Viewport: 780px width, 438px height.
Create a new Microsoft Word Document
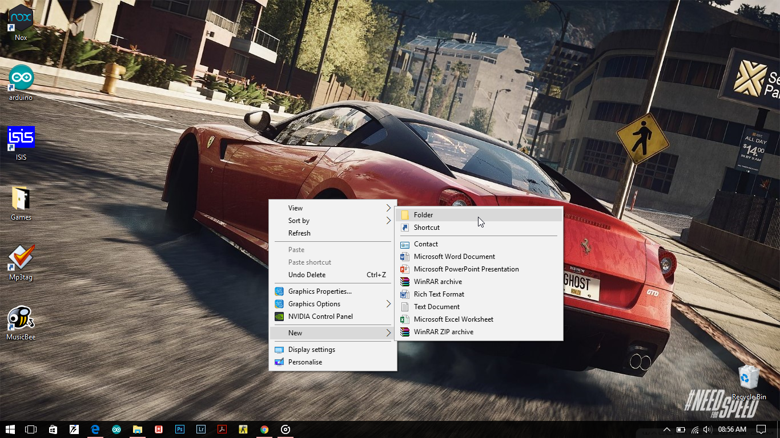pos(479,257)
